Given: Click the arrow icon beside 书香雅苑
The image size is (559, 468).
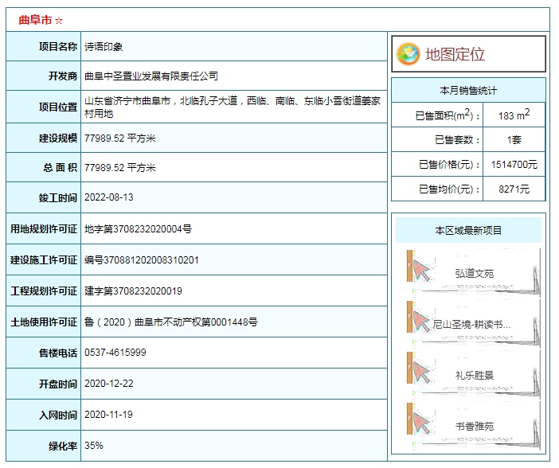Looking at the screenshot, I should [x=421, y=424].
